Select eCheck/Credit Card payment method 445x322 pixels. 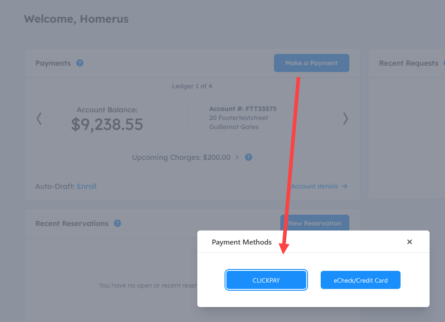(x=361, y=280)
